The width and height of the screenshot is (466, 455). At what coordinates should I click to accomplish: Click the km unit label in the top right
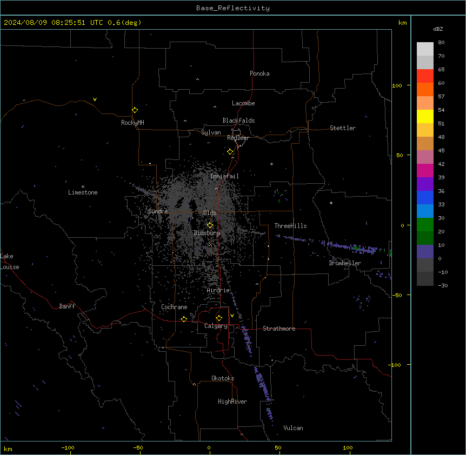[x=402, y=23]
